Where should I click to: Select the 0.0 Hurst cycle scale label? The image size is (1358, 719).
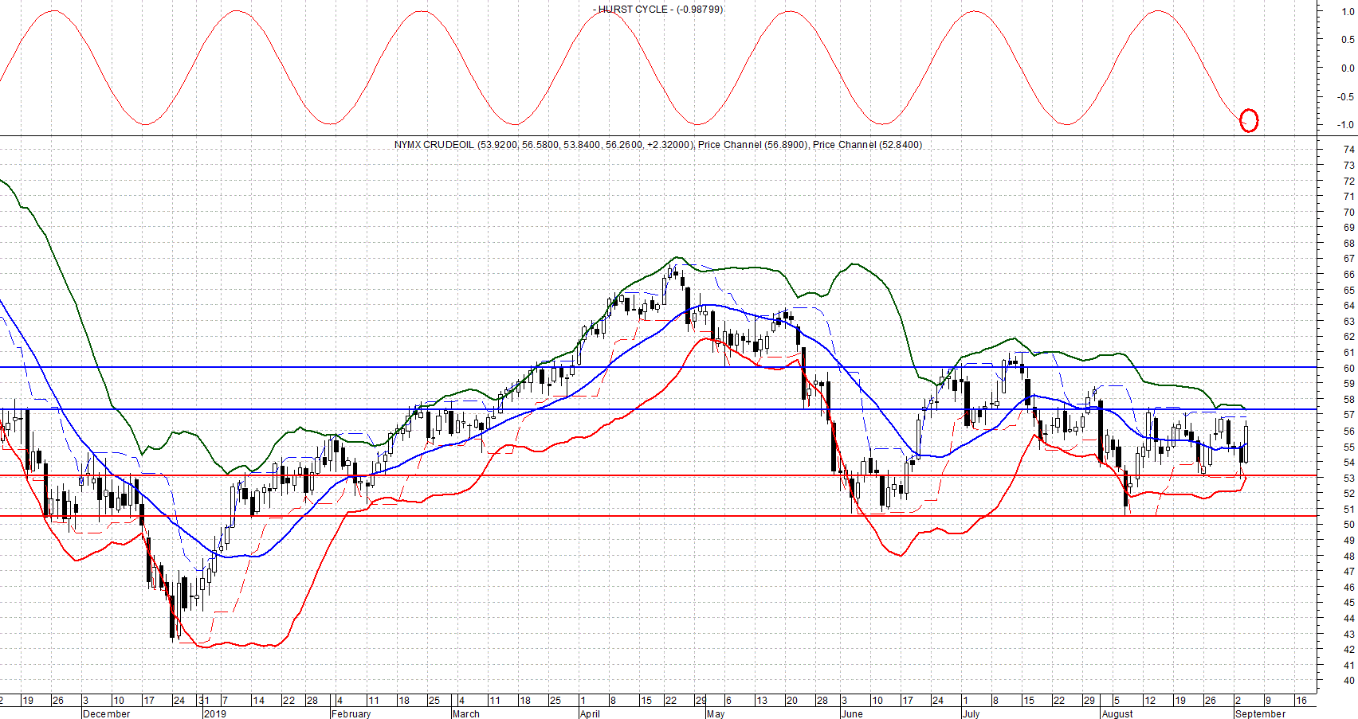tap(1348, 68)
